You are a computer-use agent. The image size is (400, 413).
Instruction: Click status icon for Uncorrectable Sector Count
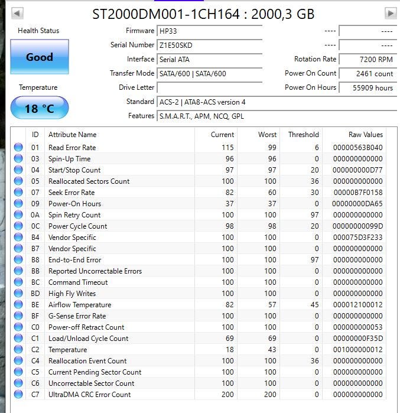[x=18, y=383]
